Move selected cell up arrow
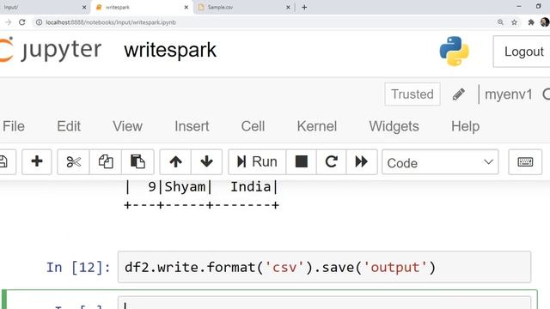 pyautogui.click(x=175, y=162)
